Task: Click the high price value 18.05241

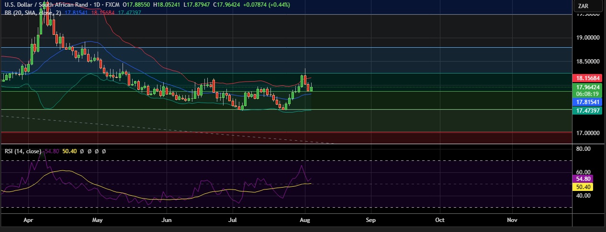Action: (x=169, y=5)
